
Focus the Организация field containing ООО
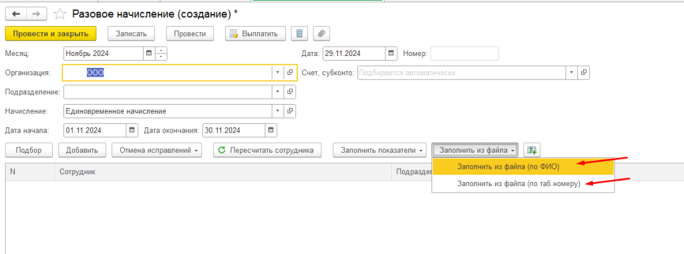(x=168, y=73)
